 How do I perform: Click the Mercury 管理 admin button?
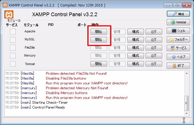click(x=117, y=56)
